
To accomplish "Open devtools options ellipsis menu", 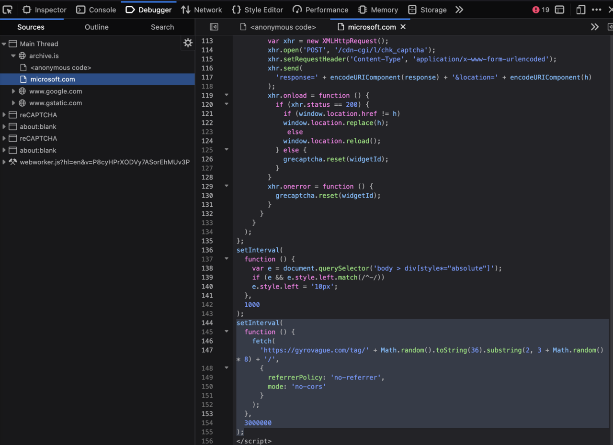I will tap(596, 10).
